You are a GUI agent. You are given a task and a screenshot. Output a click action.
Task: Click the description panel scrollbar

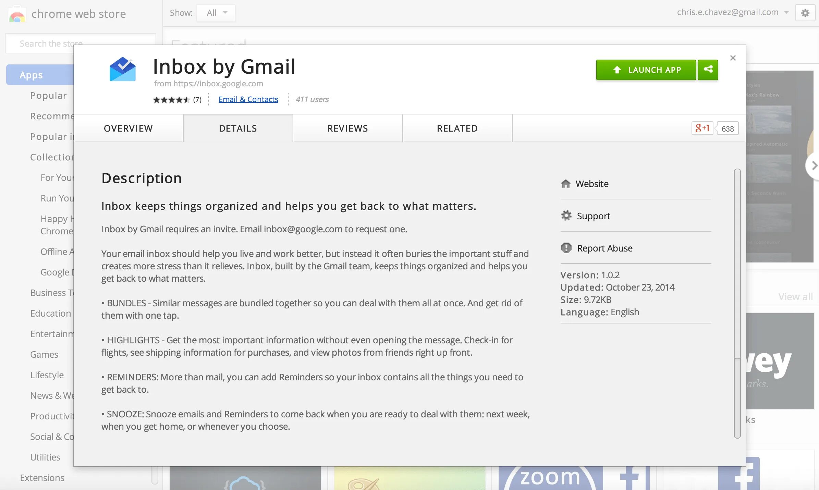pyautogui.click(x=737, y=264)
